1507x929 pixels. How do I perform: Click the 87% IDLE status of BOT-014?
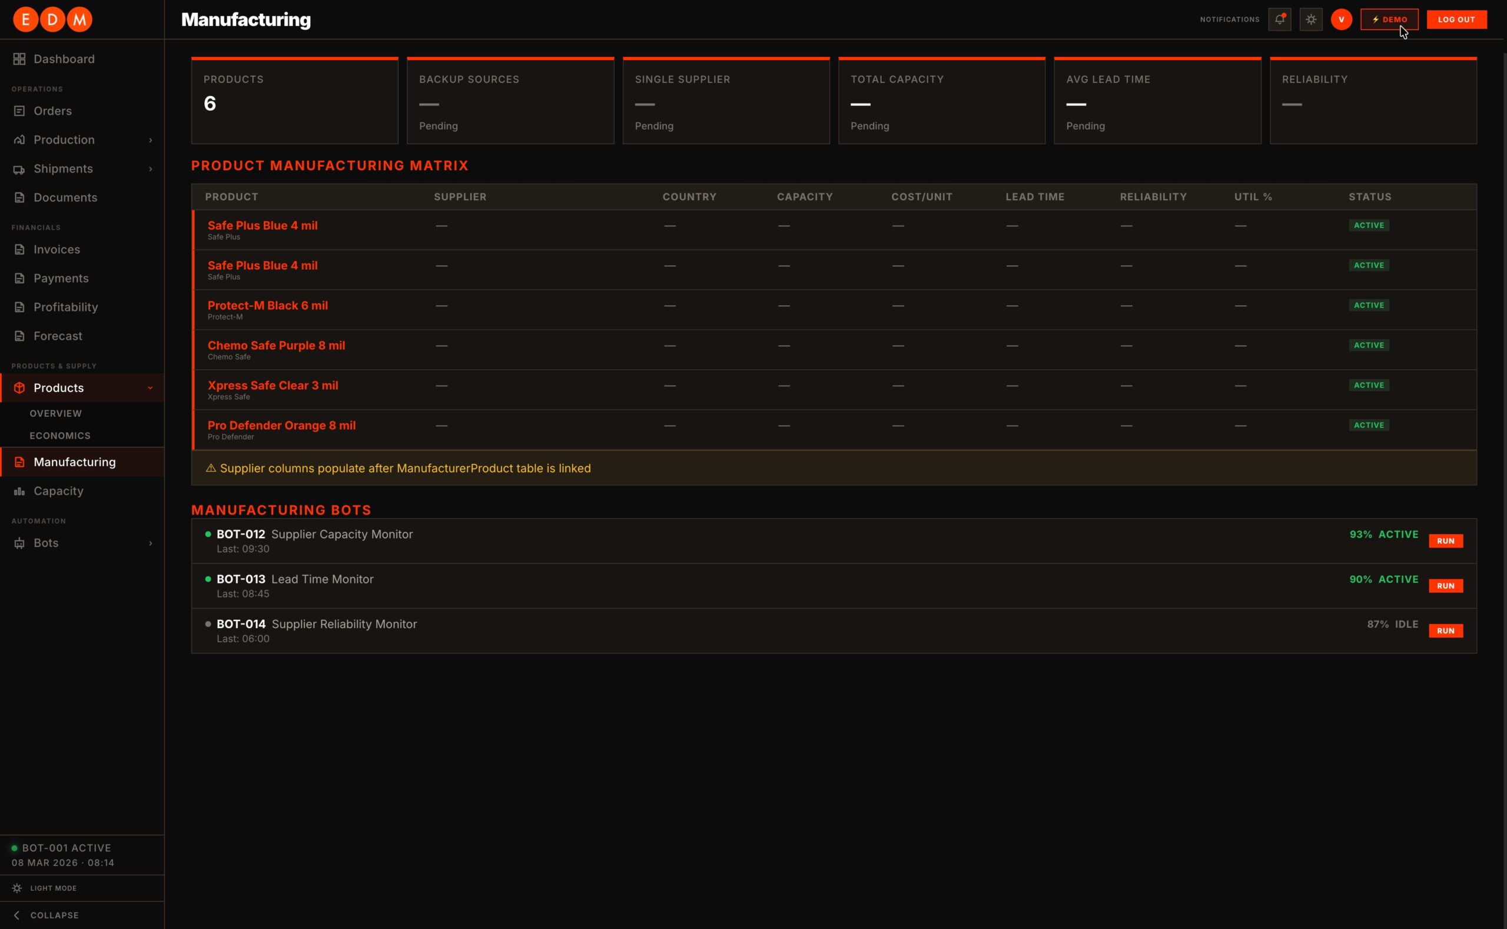1393,624
